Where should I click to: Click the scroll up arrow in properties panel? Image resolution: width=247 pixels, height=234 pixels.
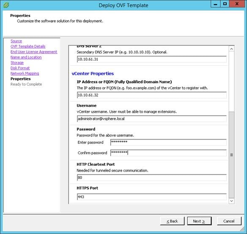231,49
